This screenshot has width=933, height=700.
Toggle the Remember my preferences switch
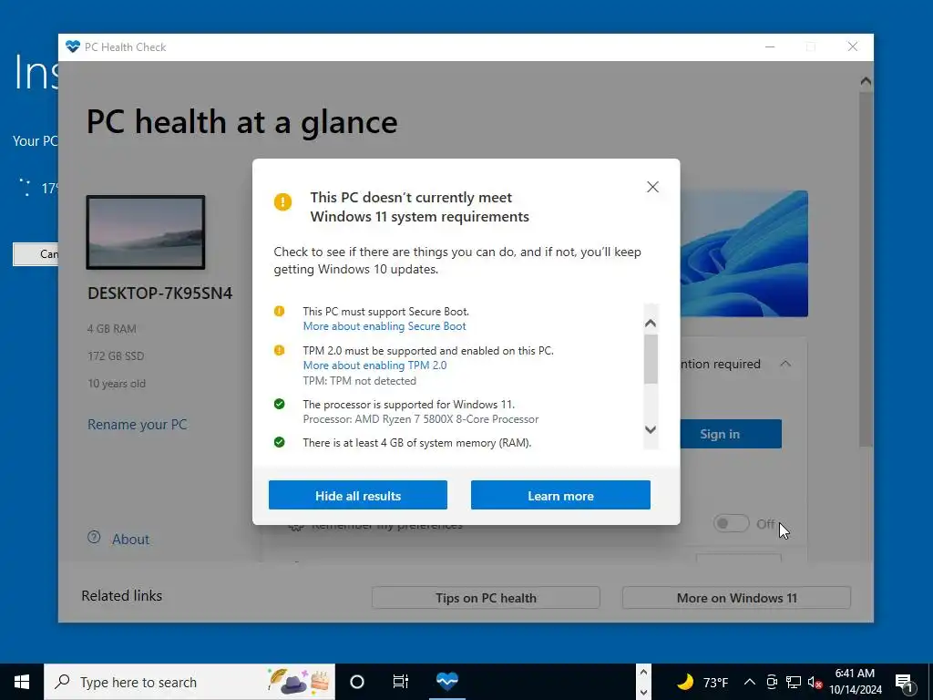(x=731, y=524)
